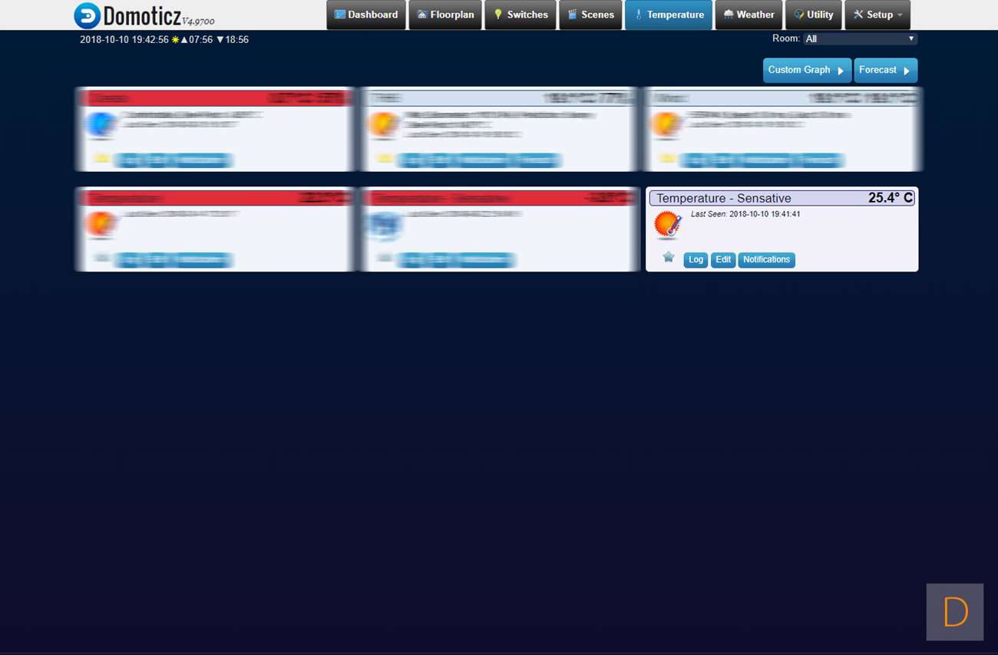The image size is (998, 655).
Task: Click the "Temperature - Sensative" card title
Action: (723, 198)
